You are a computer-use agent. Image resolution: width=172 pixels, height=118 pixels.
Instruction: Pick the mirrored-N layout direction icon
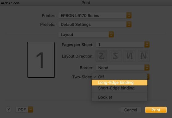tap(130, 56)
